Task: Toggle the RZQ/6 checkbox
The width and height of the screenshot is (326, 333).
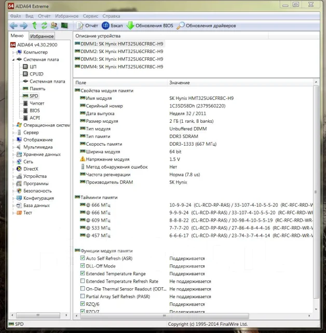Action: tap(83, 304)
